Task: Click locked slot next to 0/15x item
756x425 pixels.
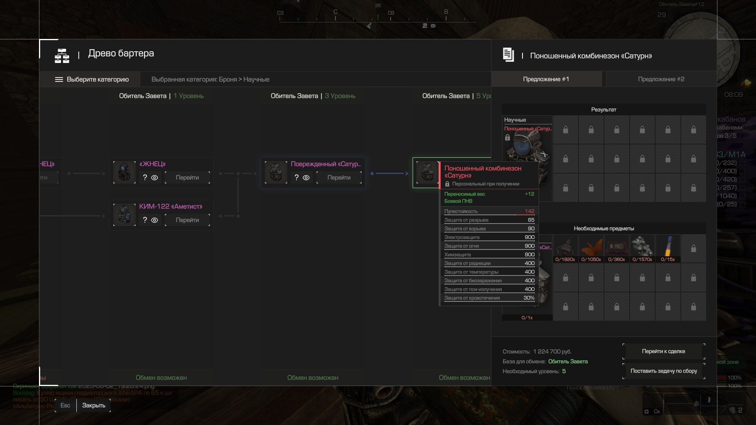Action: (693, 248)
